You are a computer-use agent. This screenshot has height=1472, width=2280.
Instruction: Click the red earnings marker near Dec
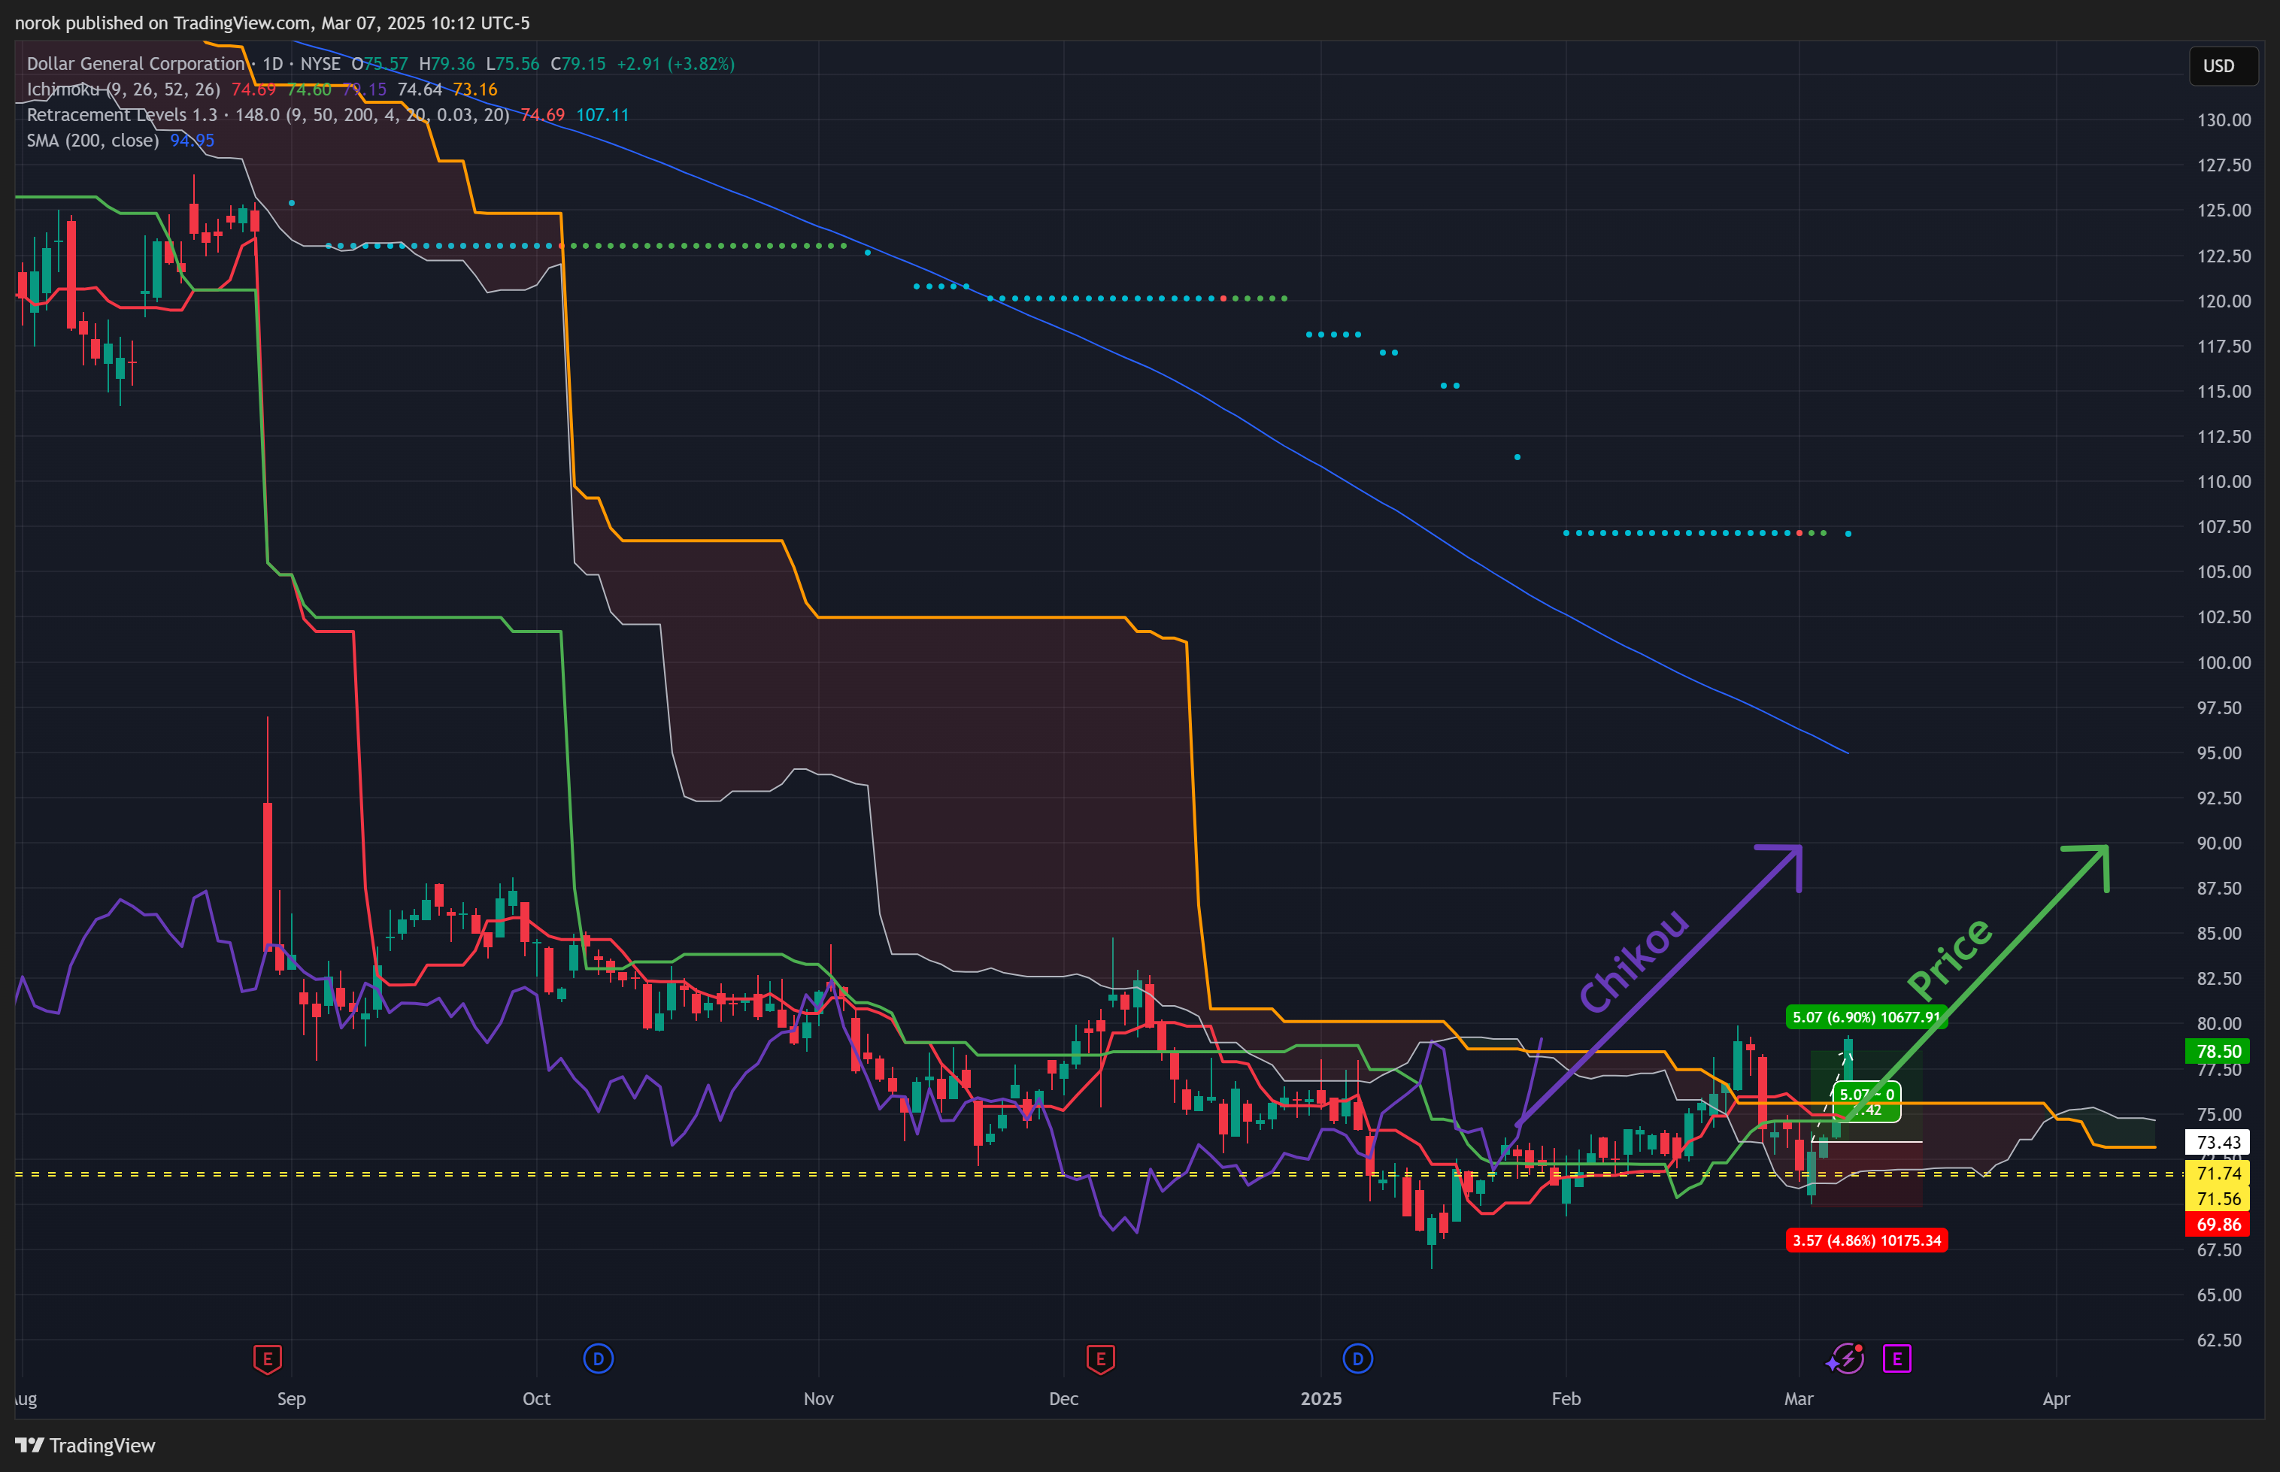click(1100, 1358)
